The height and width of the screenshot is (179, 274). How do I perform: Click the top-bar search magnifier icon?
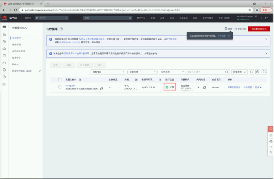tap(130, 18)
